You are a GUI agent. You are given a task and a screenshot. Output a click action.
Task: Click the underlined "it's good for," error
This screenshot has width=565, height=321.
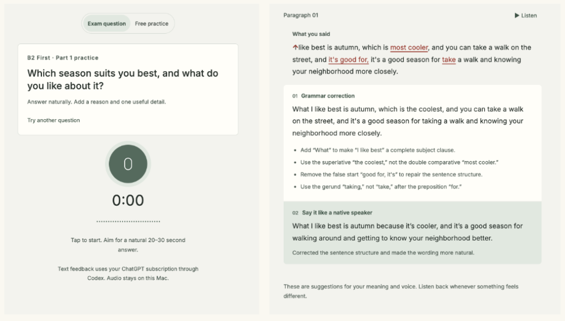tap(348, 60)
